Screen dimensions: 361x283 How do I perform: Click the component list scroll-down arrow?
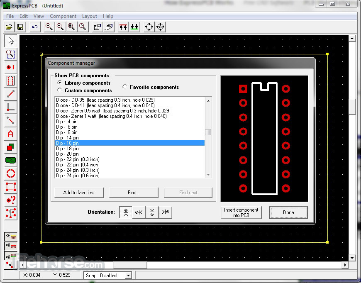click(x=208, y=175)
